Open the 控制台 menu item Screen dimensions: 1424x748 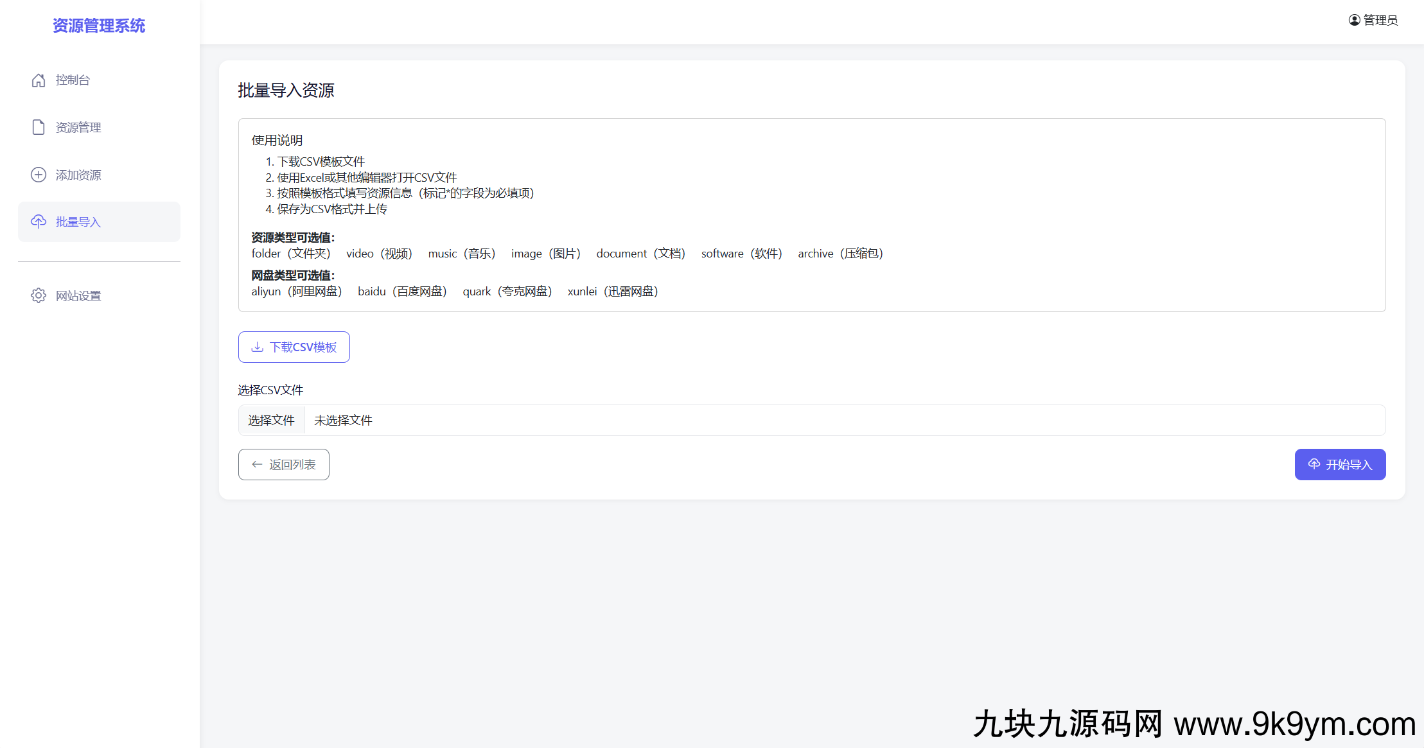[x=73, y=80]
